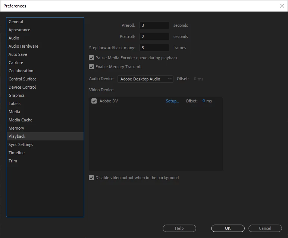The image size is (288, 238).
Task: Open Audio Hardware settings
Action: tap(45, 46)
